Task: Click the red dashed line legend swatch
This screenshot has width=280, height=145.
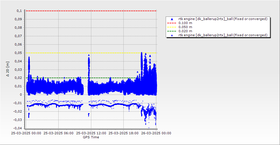Action: [x=171, y=23]
